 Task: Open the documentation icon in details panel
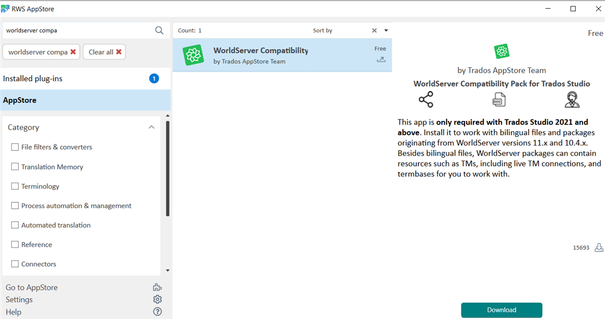(499, 100)
